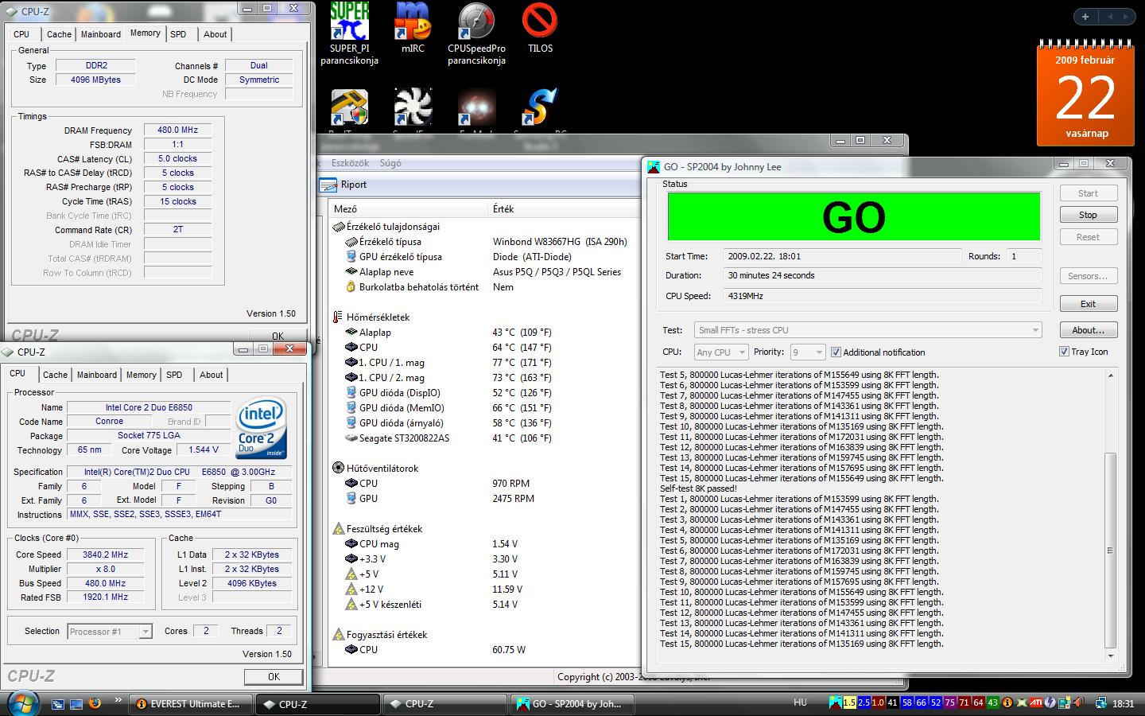Click the February 22 calendar gadget
1145x716 pixels.
(x=1085, y=93)
